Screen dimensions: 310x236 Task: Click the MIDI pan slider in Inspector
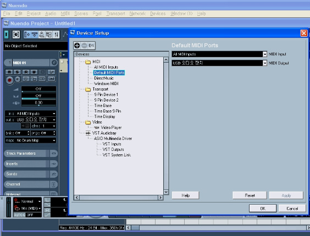(x=38, y=97)
